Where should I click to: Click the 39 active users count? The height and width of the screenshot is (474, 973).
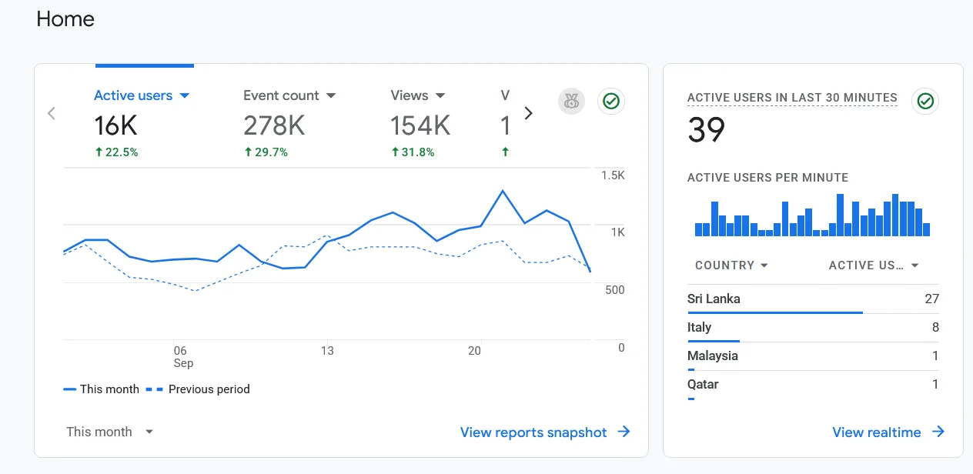point(706,130)
